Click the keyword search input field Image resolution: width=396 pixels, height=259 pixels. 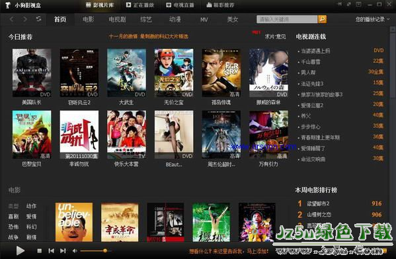point(287,19)
